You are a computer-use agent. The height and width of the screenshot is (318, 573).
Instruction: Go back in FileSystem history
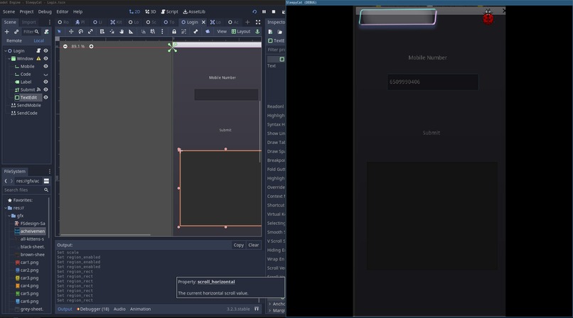pos(6,181)
